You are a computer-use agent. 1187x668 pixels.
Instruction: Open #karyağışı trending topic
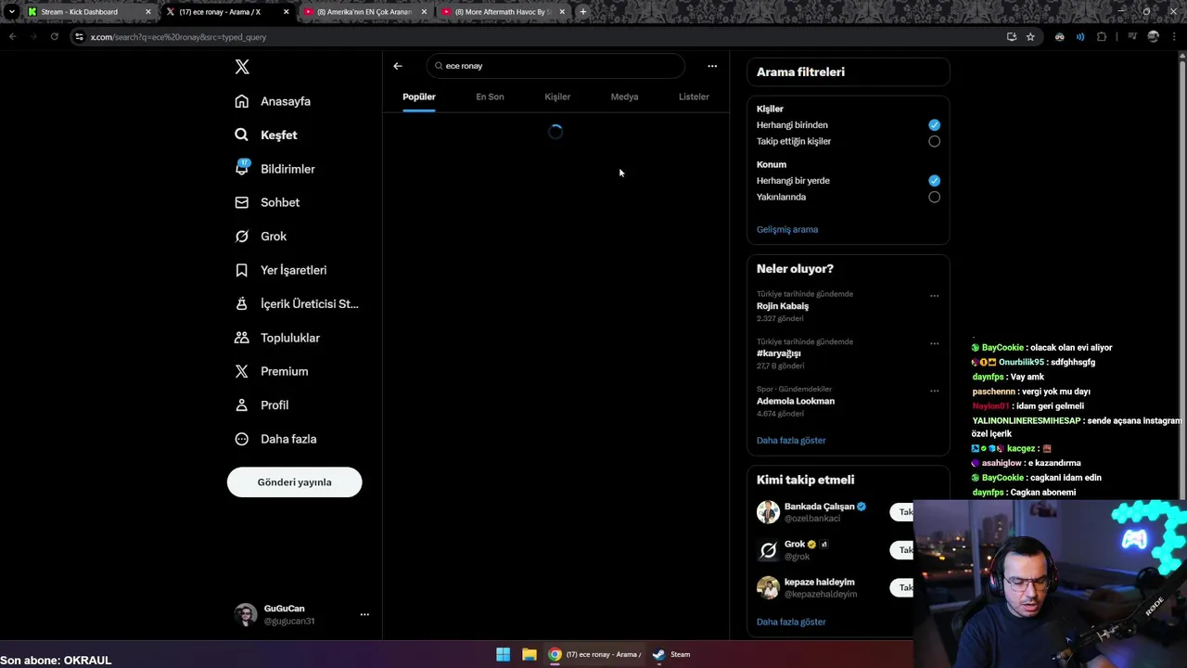[779, 353]
